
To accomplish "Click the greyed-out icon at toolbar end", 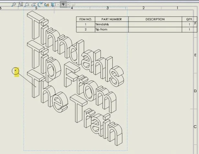I will click(73, 5).
